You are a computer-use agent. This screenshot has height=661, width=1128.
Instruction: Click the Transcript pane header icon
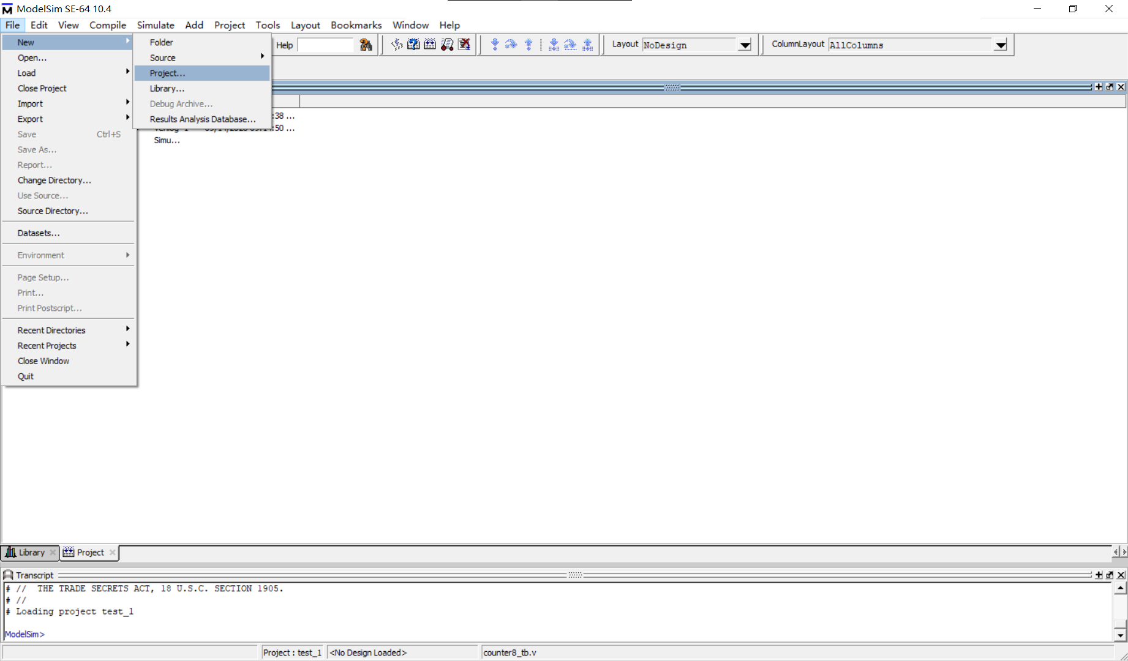[9, 575]
